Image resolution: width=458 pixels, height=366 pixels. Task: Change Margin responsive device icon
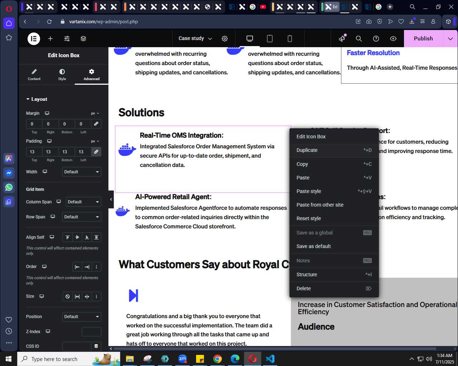[x=47, y=113]
